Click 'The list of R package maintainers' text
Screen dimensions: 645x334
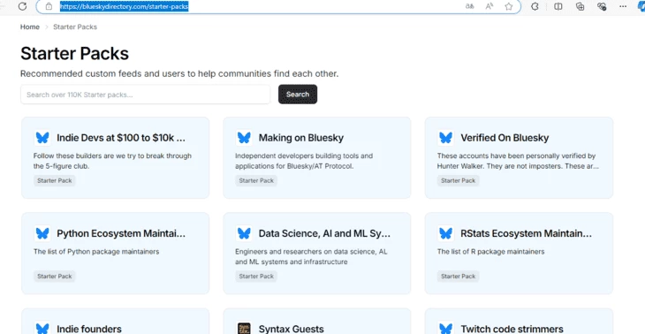(490, 251)
